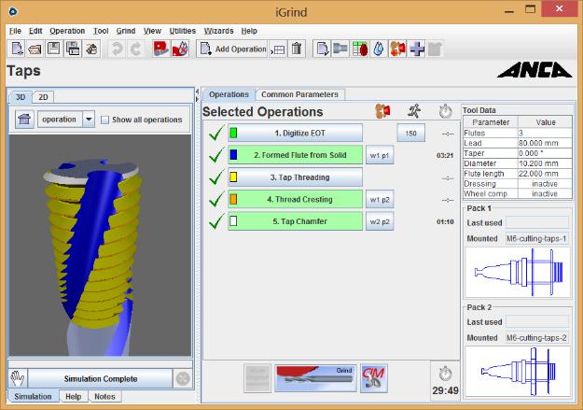Click the home view icon in 3D panel
Image resolution: width=583 pixels, height=410 pixels.
tap(24, 120)
